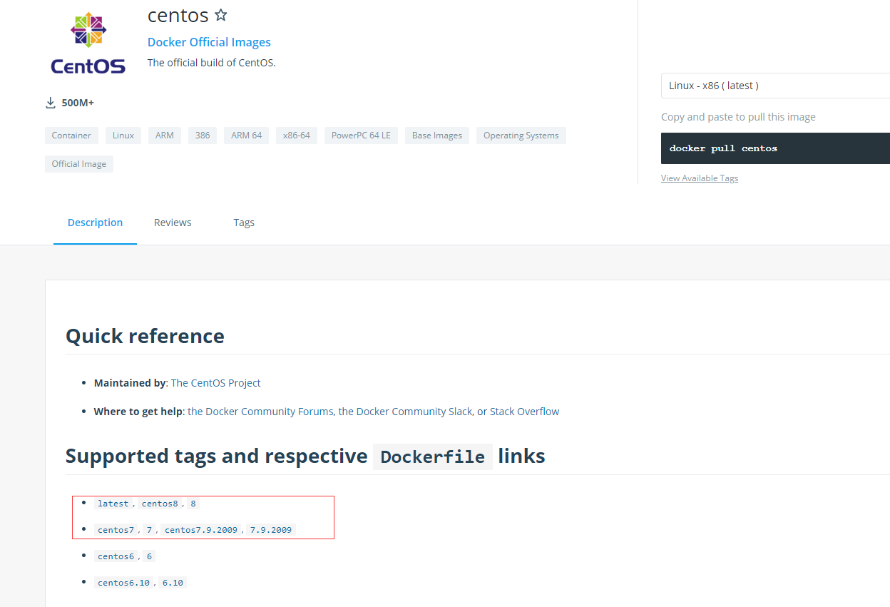Viewport: 890px width, 607px height.
Task: Select the x86-64 tag chip
Action: [x=297, y=136]
